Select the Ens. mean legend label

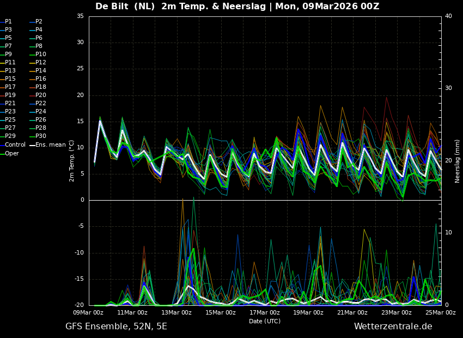[x=51, y=145]
